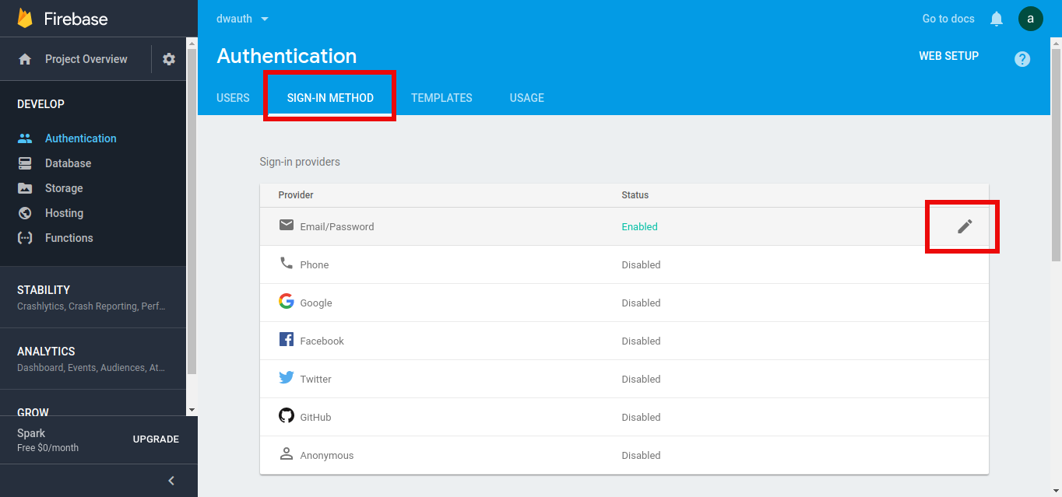This screenshot has height=497, width=1062.
Task: Switch to the Users tab
Action: 233,98
